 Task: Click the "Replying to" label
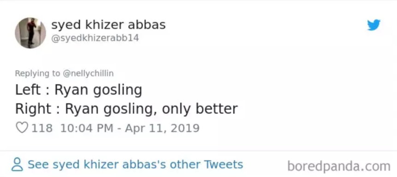(x=37, y=73)
